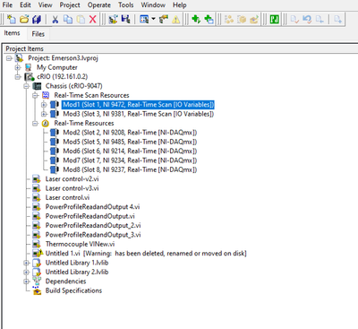Select PowerProfileReadandOutput_2.vi

pos(93,225)
